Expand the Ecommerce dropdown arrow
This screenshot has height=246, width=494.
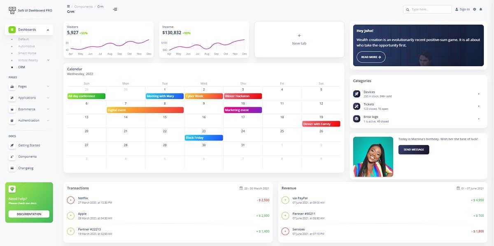pos(48,109)
